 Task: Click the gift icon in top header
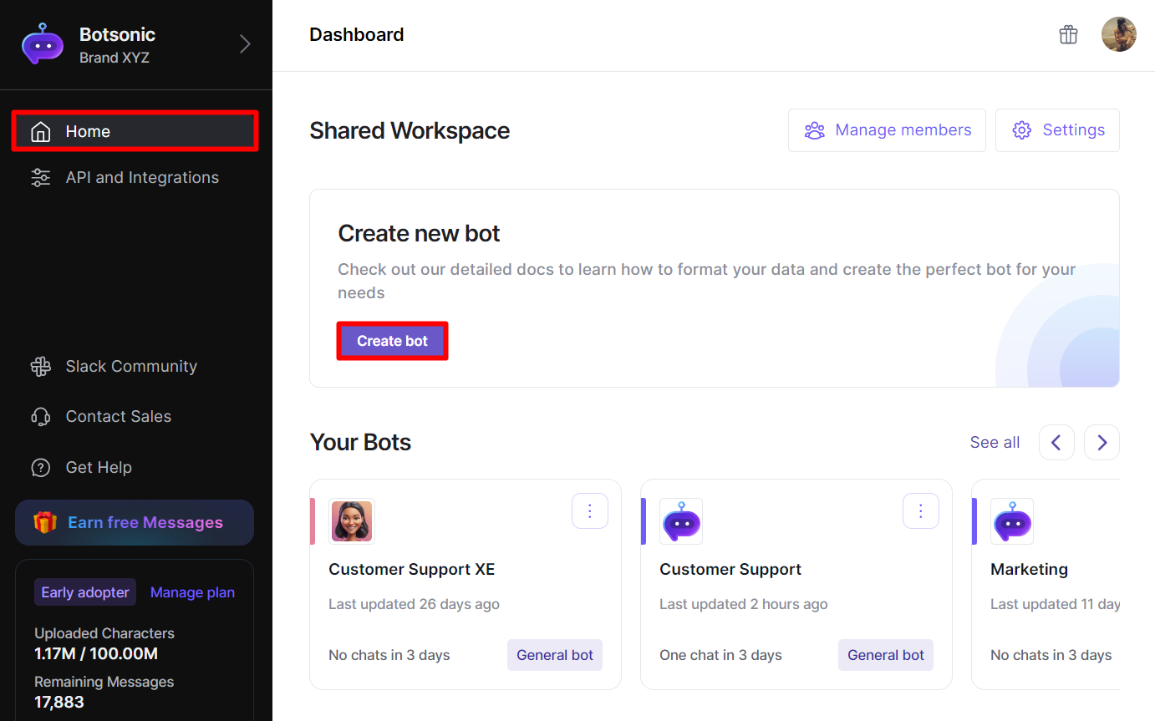point(1068,35)
